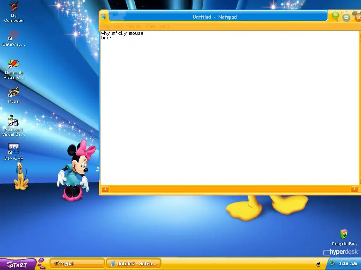Open the Help menu in Notepad
Screen dimensions: 361x270
(x=164, y=26)
